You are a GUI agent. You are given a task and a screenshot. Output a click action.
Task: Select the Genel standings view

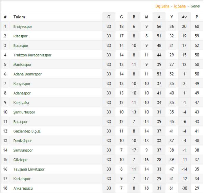point(196,6)
